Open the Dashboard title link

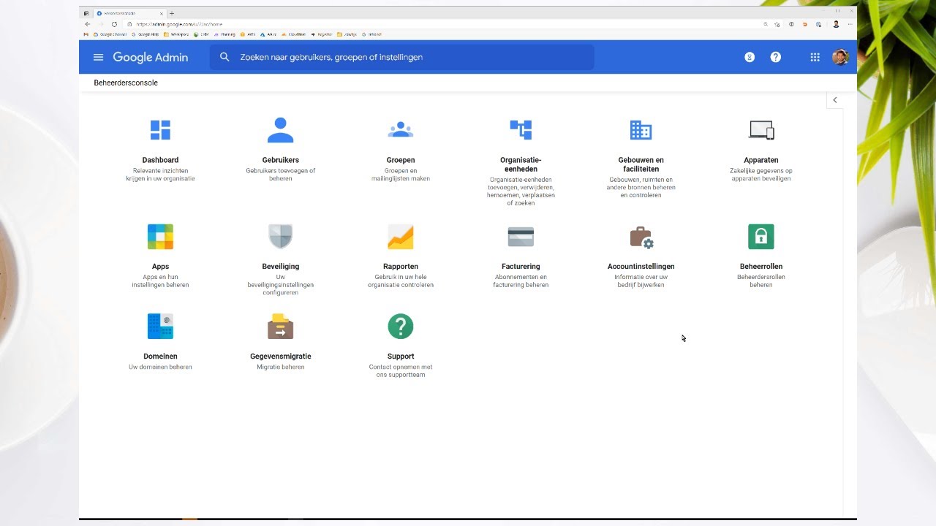(x=160, y=160)
